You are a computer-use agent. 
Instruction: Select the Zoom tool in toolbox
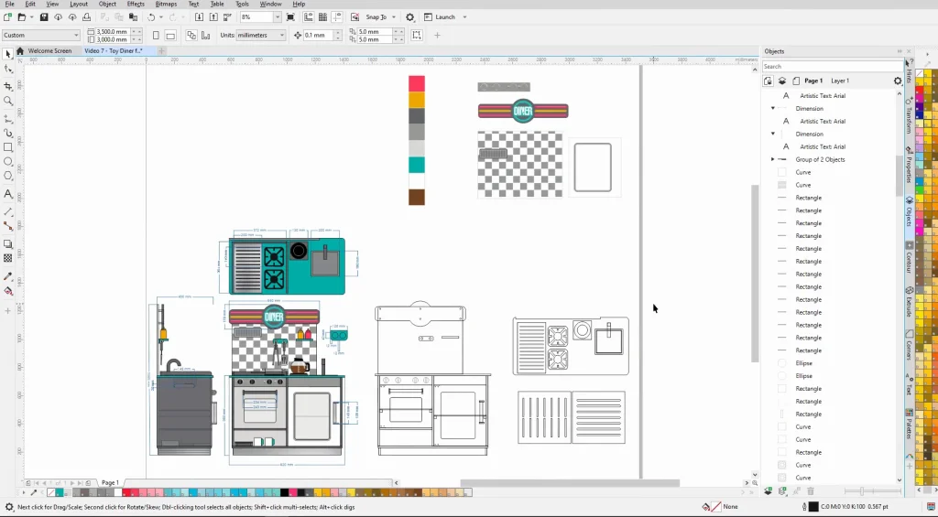pos(8,101)
